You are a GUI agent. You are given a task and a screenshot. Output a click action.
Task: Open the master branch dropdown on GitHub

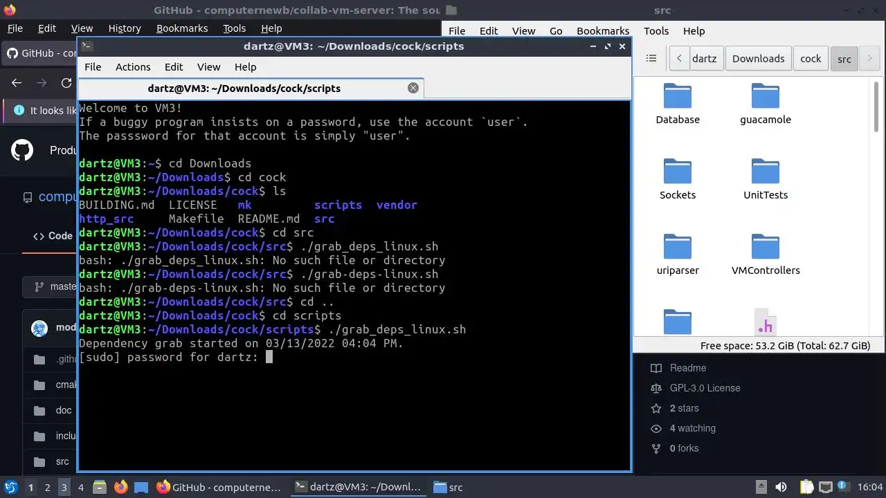[51, 286]
